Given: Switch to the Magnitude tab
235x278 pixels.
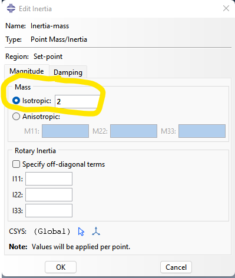Looking at the screenshot, I should (x=27, y=71).
